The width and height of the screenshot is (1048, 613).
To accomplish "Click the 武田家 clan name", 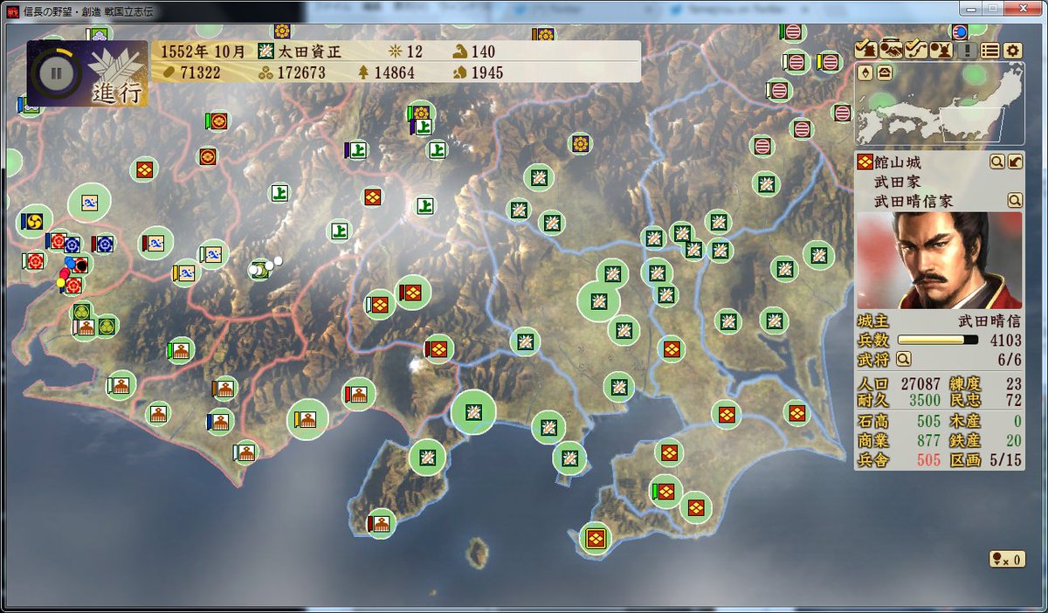I will coord(897,182).
